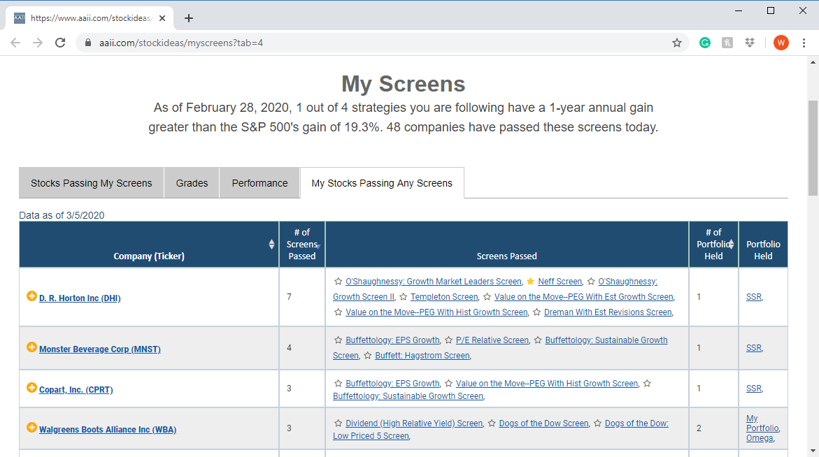Viewport: 819px width, 457px height.
Task: Open the Templeton Screen link
Action: pyautogui.click(x=444, y=297)
